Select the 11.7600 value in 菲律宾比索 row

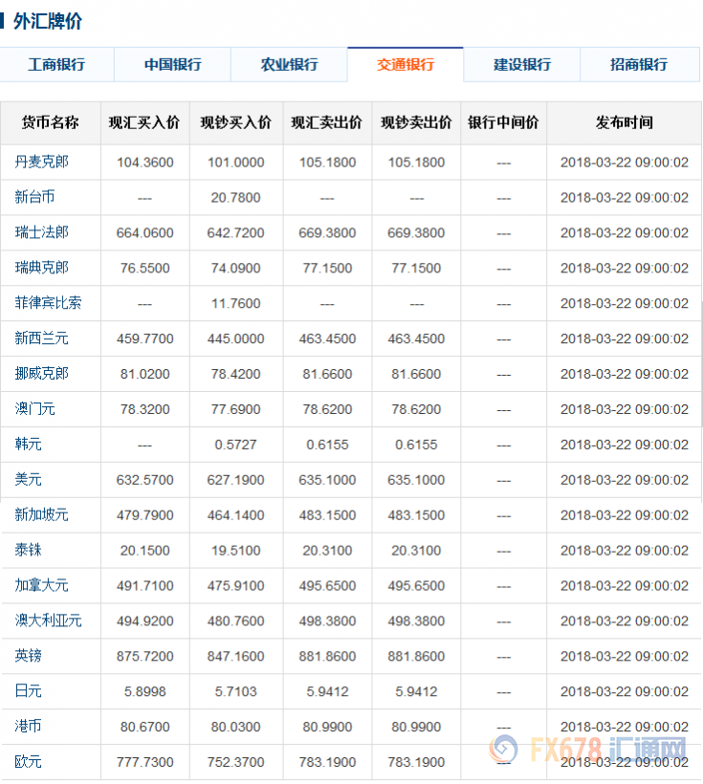pyautogui.click(x=235, y=303)
